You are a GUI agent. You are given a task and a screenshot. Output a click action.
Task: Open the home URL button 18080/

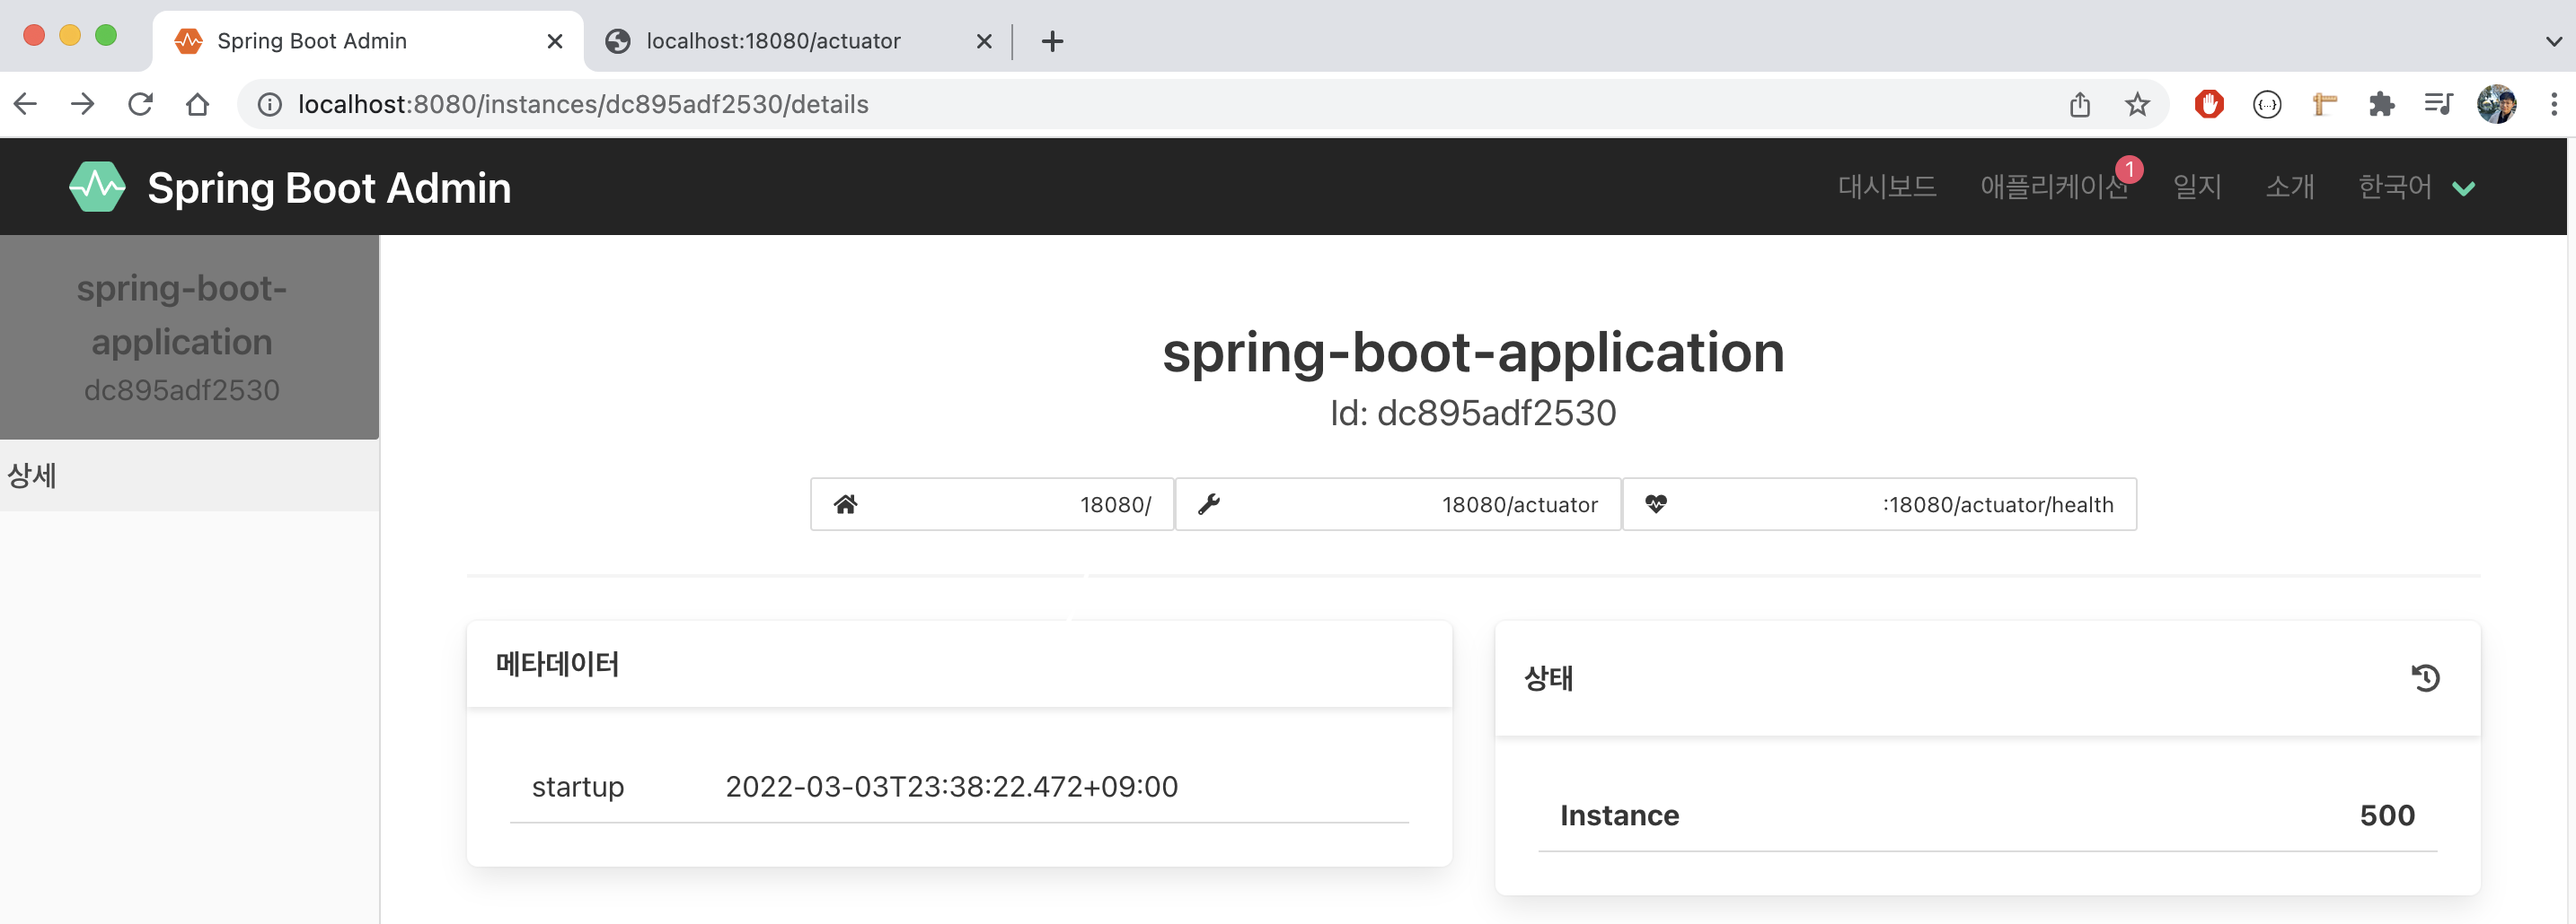point(991,504)
